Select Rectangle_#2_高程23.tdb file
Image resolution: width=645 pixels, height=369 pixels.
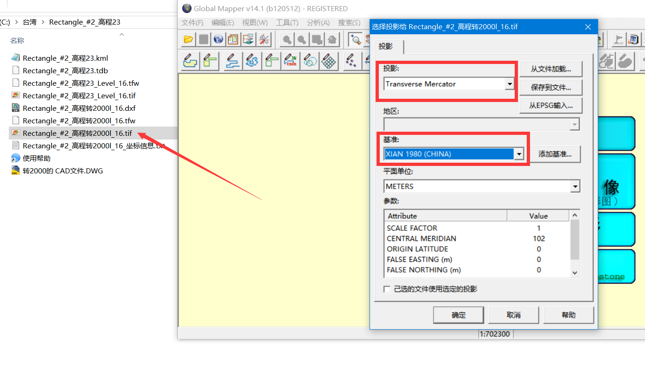65,70
